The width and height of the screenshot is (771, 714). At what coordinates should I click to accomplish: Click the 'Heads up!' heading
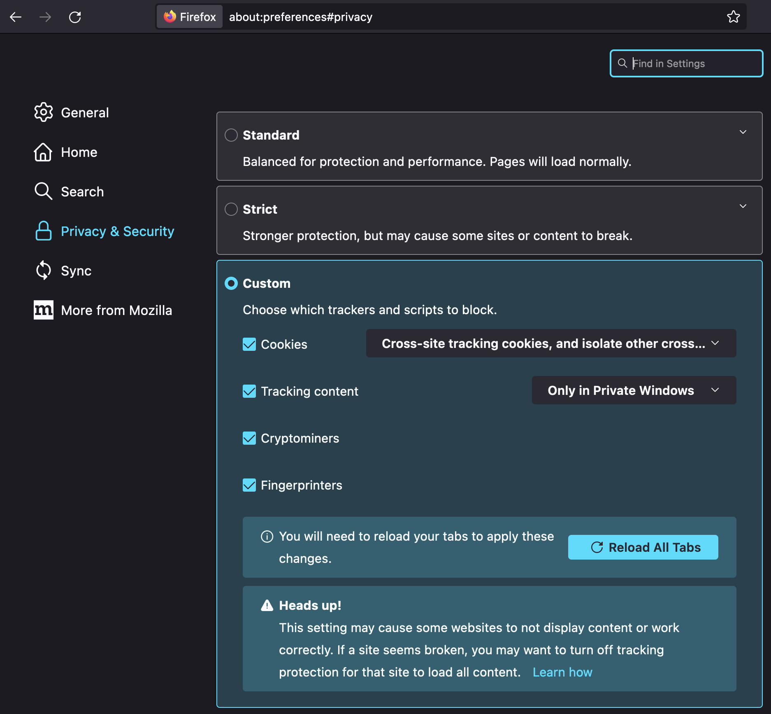(x=310, y=605)
